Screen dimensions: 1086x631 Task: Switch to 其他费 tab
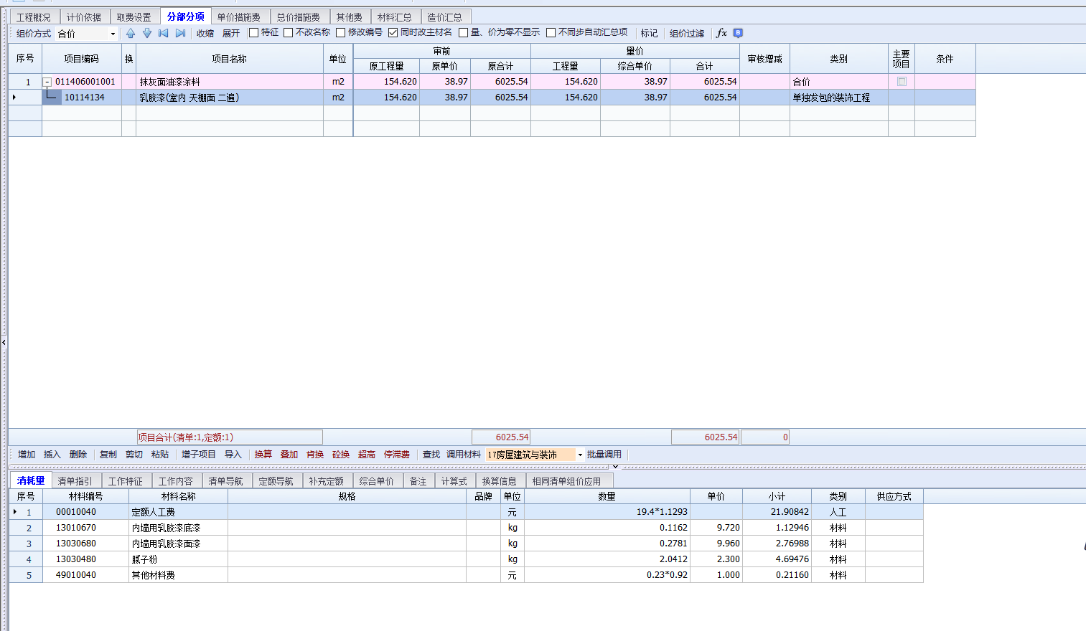[350, 17]
